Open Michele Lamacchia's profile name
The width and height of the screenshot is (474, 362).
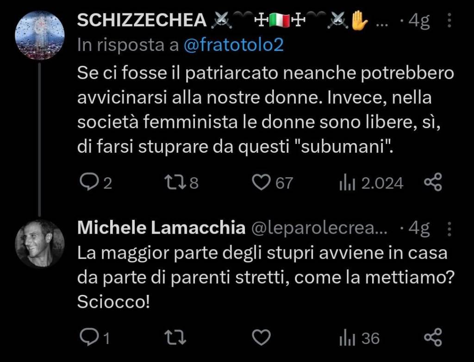click(161, 228)
